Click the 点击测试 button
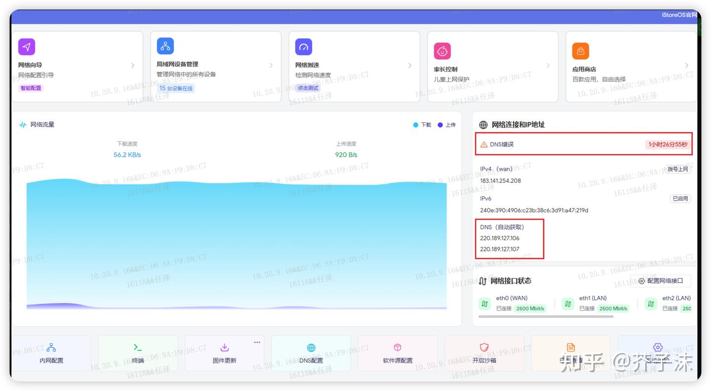Viewport: 711px width, 391px height. click(x=308, y=88)
